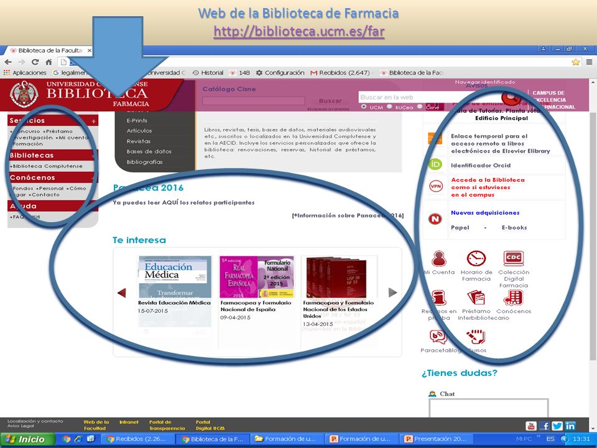This screenshot has height=448, width=597.
Task: Bookmark page with the star icon
Action: coord(575,62)
